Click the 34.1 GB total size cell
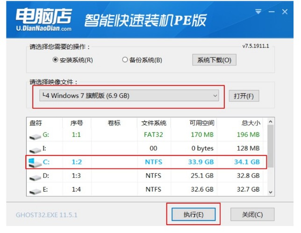The image size is (301, 233). point(247,162)
